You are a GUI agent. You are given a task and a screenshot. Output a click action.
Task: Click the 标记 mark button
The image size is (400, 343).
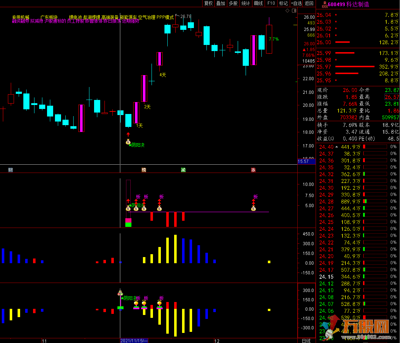283,3
